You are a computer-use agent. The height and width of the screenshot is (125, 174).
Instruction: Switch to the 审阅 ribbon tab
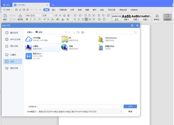[80, 10]
